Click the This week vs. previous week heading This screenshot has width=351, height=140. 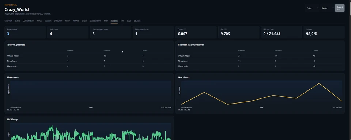click(x=191, y=44)
